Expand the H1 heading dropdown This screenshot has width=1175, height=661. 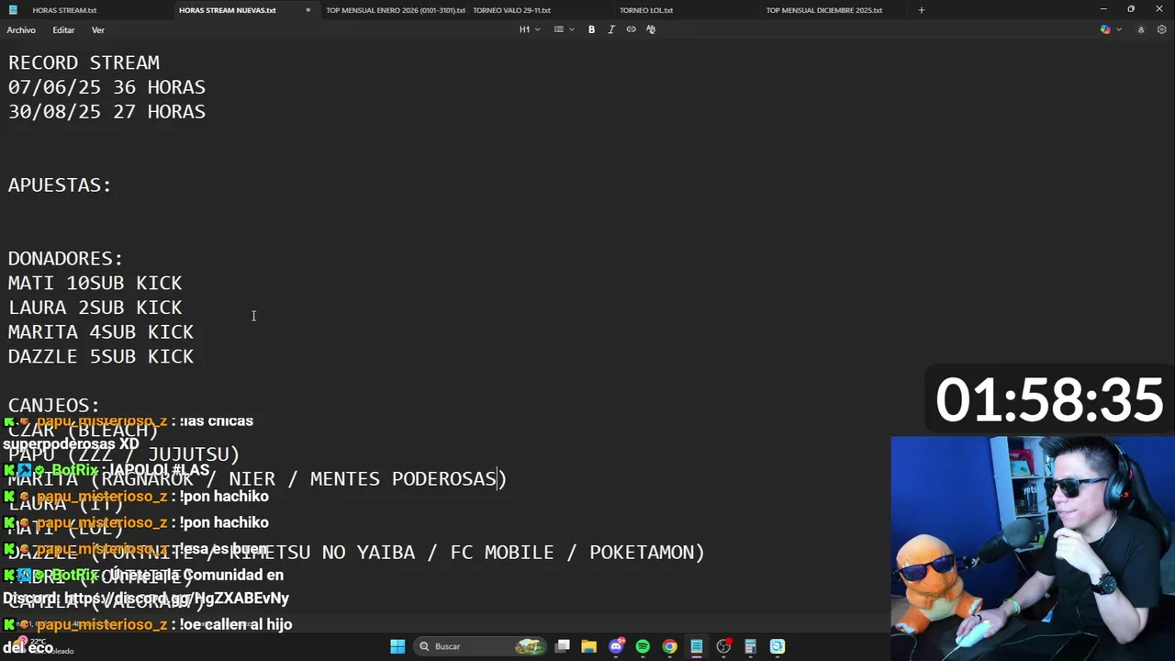point(530,29)
